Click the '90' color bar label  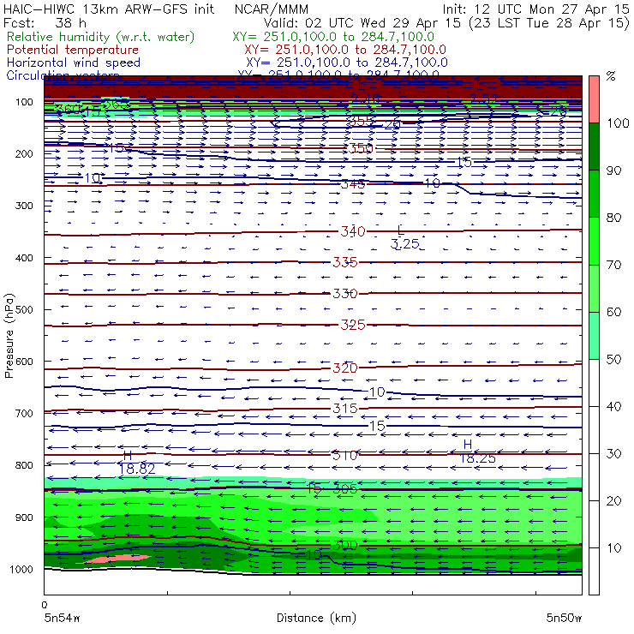click(613, 170)
